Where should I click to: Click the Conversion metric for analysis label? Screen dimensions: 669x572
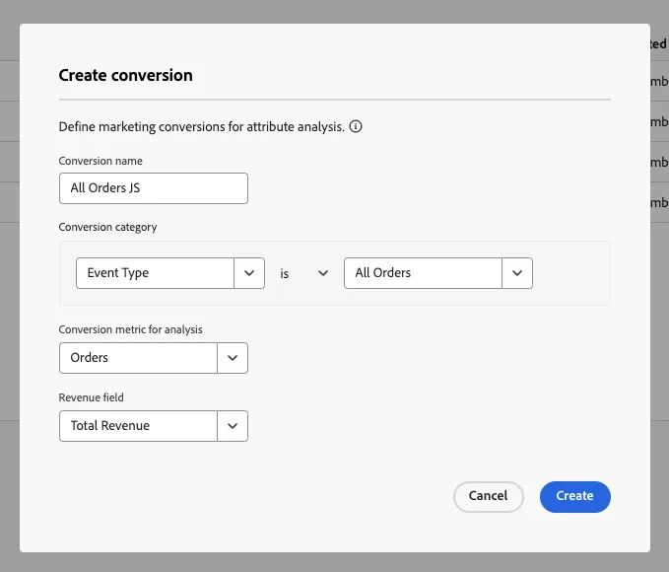(131, 329)
